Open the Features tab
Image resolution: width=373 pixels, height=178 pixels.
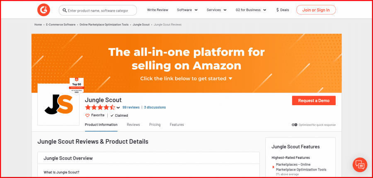point(177,125)
